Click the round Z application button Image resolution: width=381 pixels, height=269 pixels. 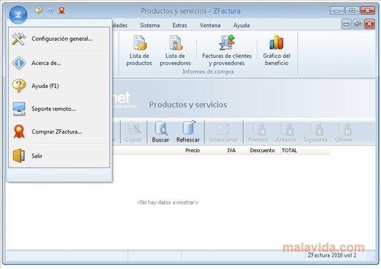[18, 15]
